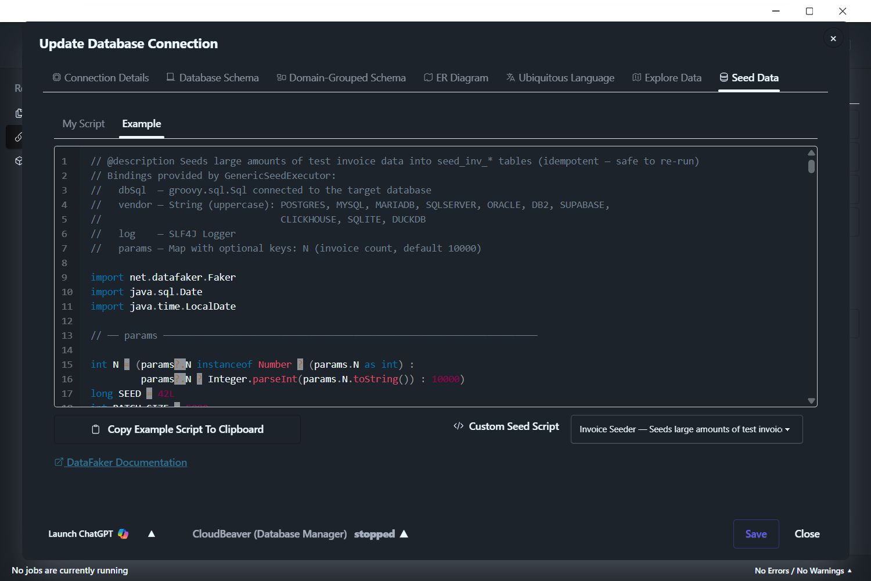Click the ER Diagram tab icon
871x581 pixels.
(429, 77)
